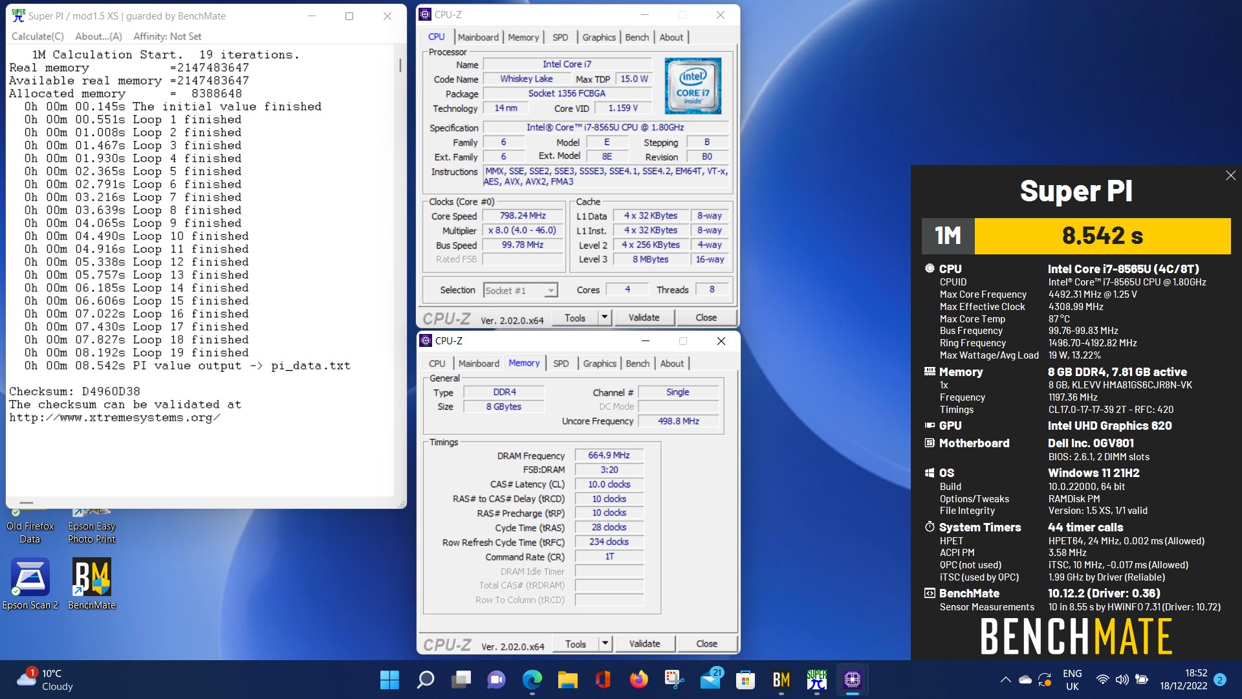Click Affinity: Not Set menu item
Viewport: 1242px width, 699px height.
pyautogui.click(x=167, y=36)
